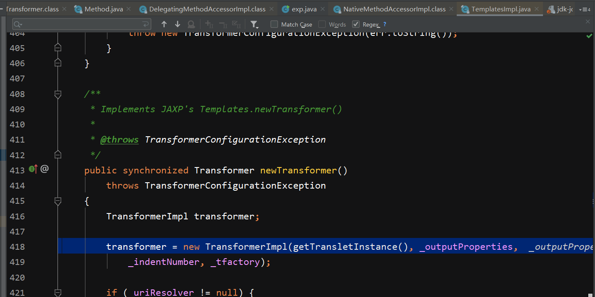595x297 pixels.
Task: Click the editor scrollbar on the right
Action: pyautogui.click(x=592, y=169)
